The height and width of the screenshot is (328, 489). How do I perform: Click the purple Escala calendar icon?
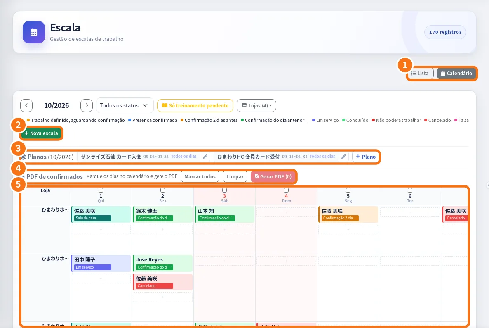(34, 32)
